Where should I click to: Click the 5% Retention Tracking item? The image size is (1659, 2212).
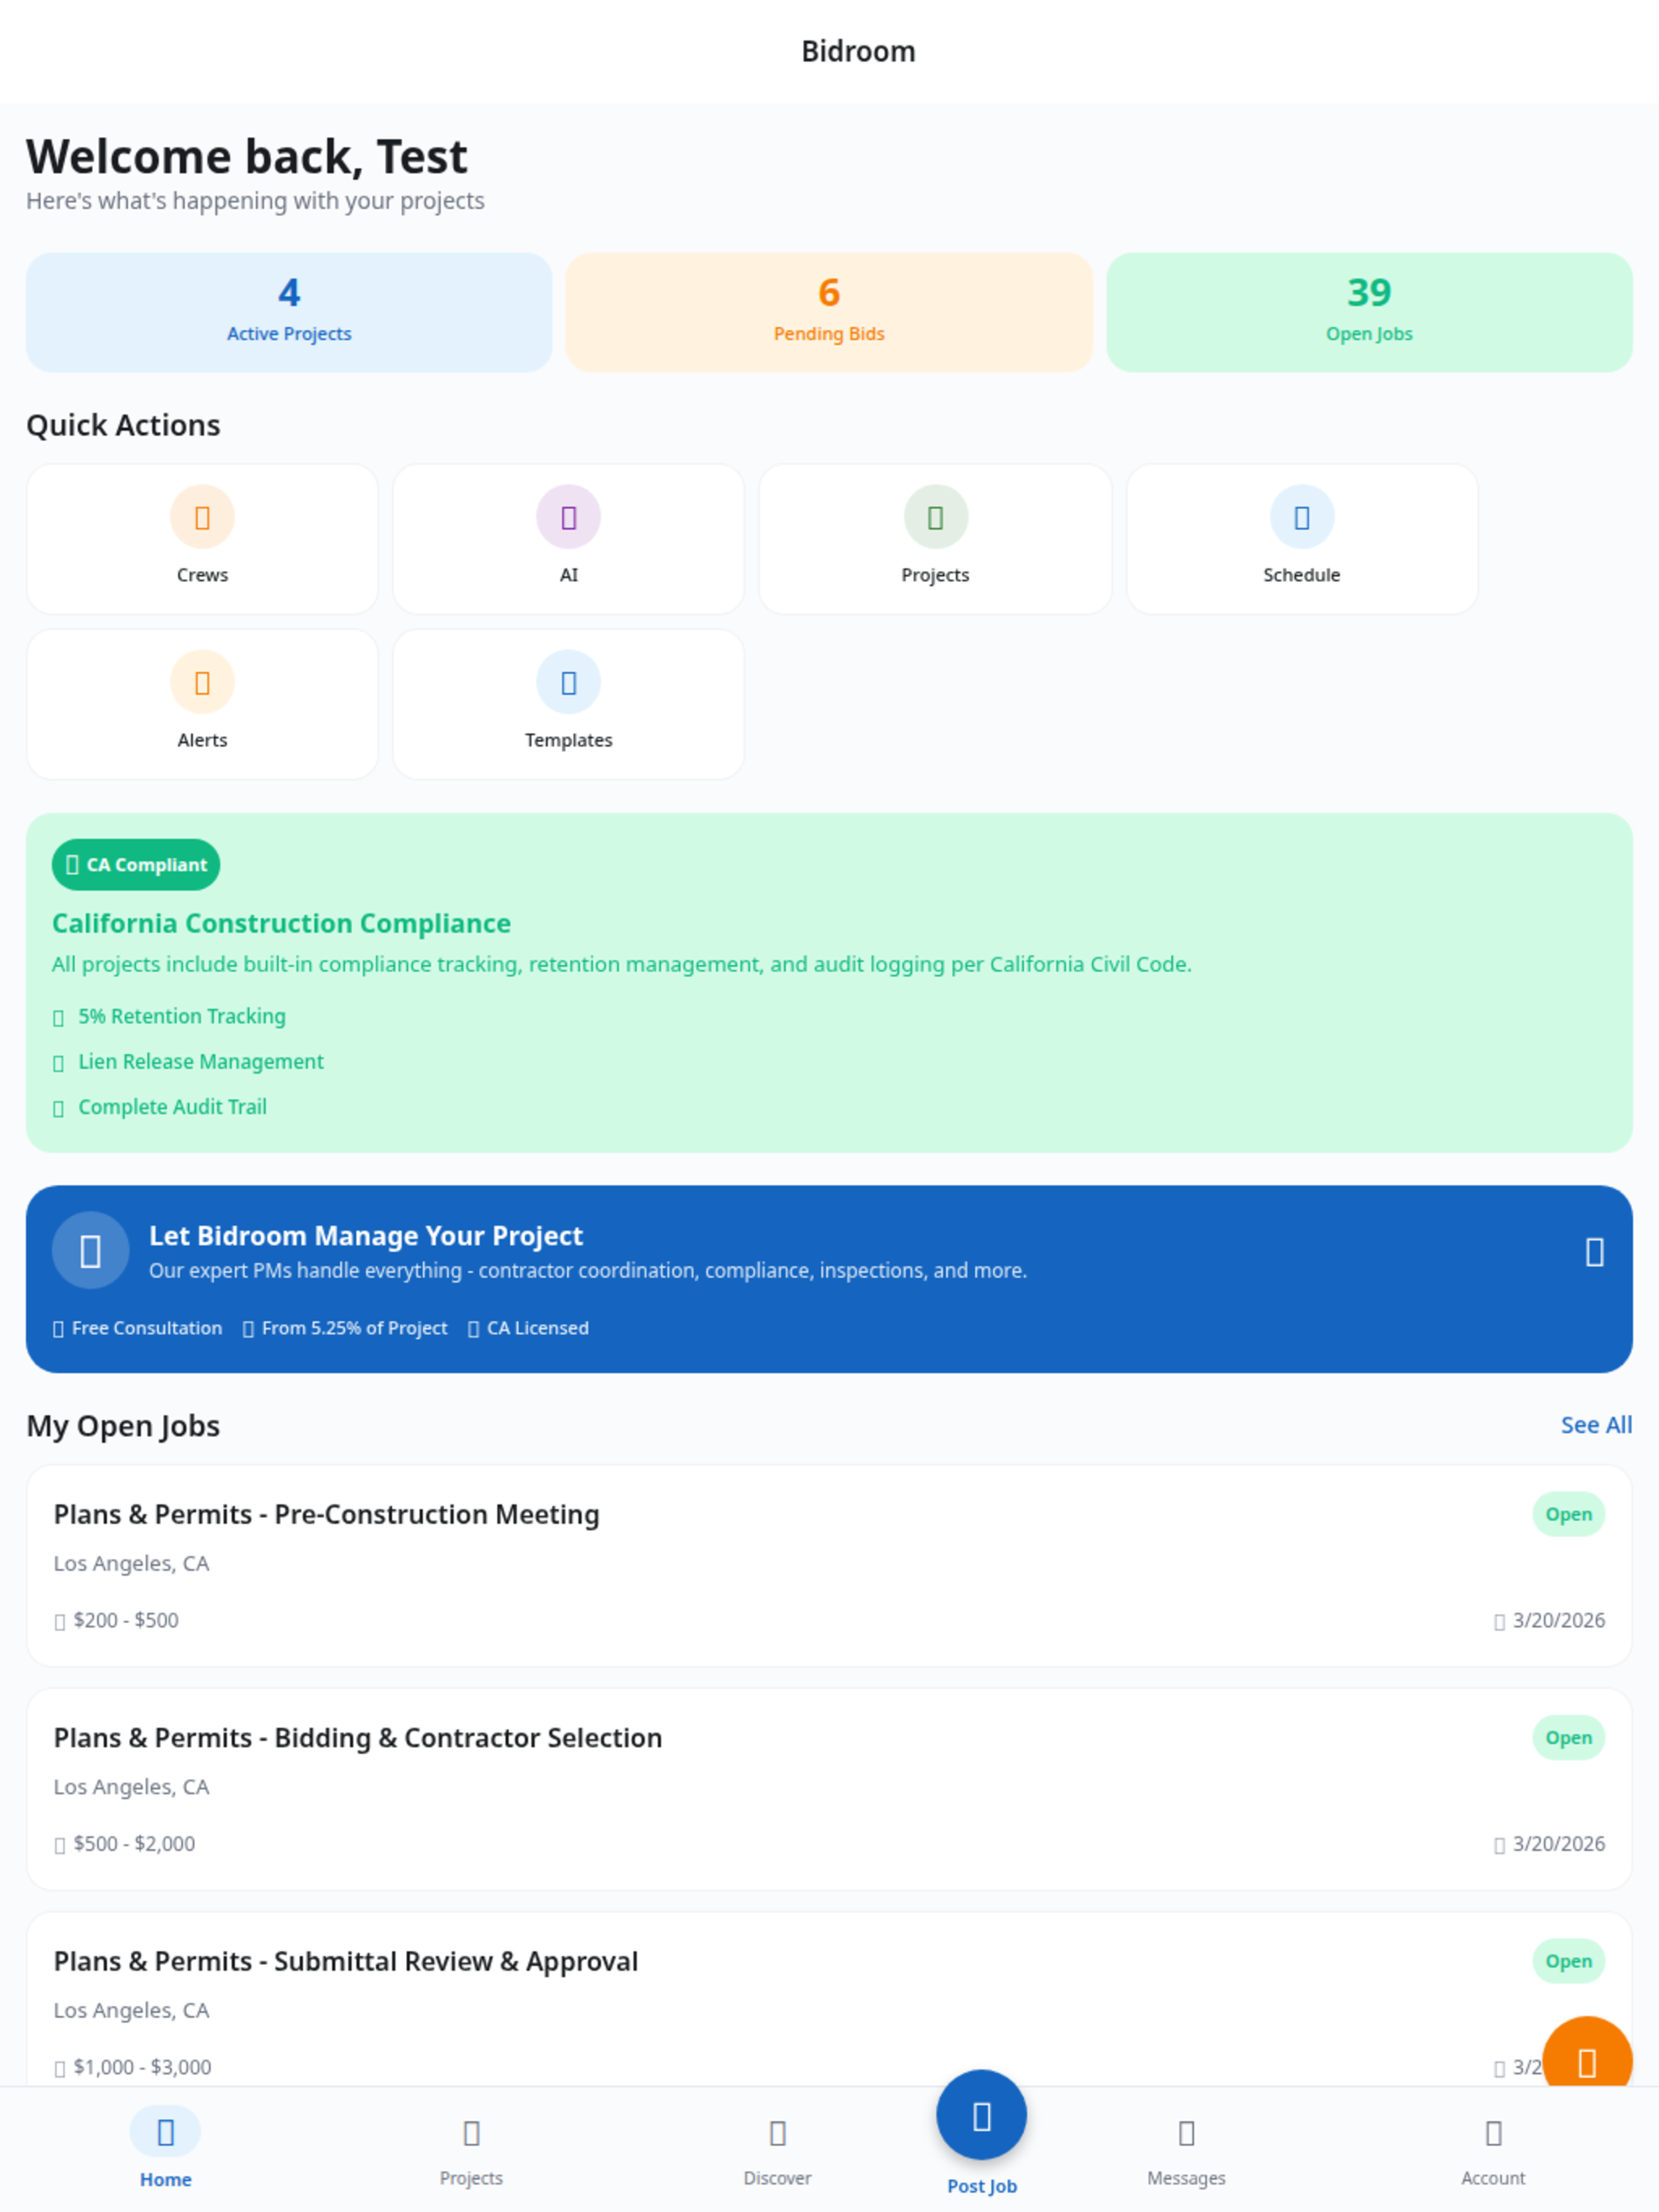click(169, 1016)
